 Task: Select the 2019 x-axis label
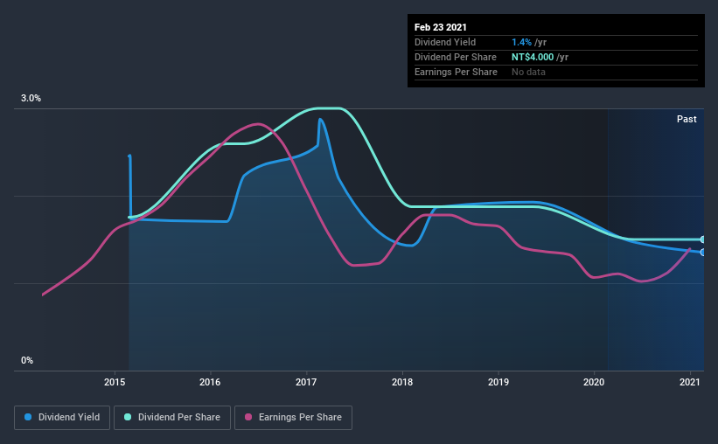498,382
